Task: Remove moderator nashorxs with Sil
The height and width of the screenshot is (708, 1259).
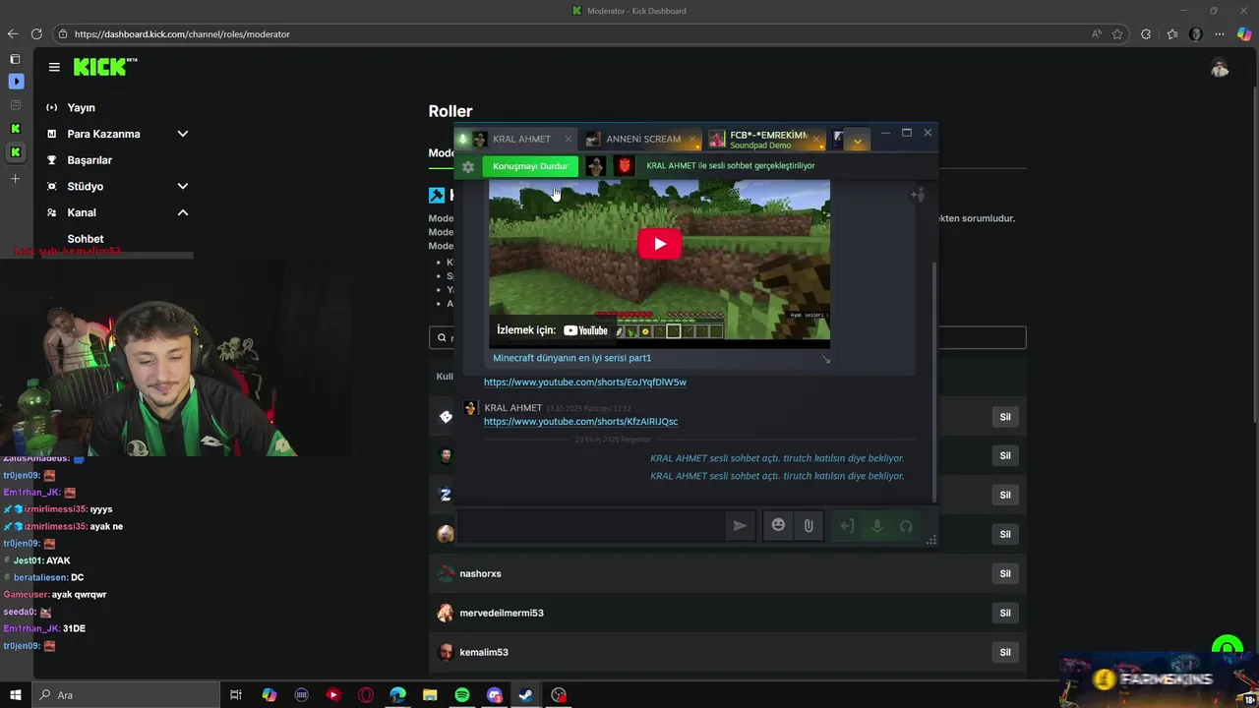Action: tap(1005, 573)
